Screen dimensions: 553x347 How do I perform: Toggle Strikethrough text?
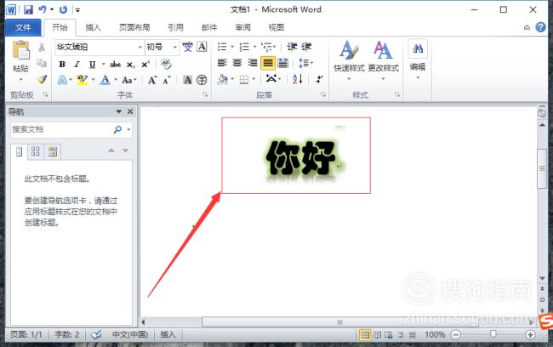pos(115,64)
